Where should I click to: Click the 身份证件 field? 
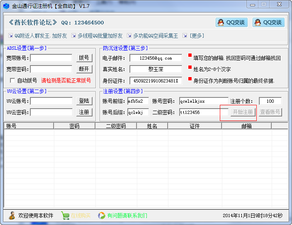tap(156, 81)
